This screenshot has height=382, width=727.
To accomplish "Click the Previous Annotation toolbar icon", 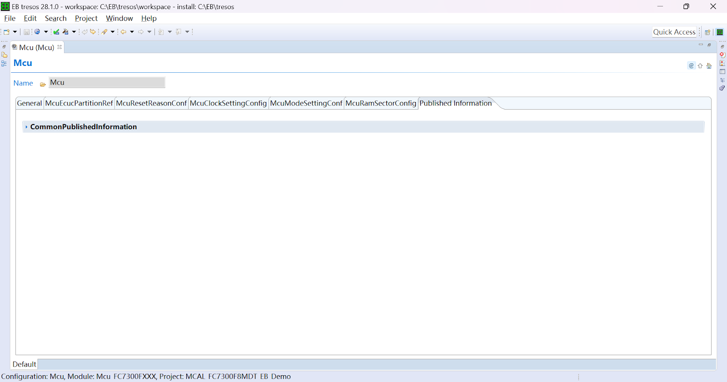I will pyautogui.click(x=179, y=32).
